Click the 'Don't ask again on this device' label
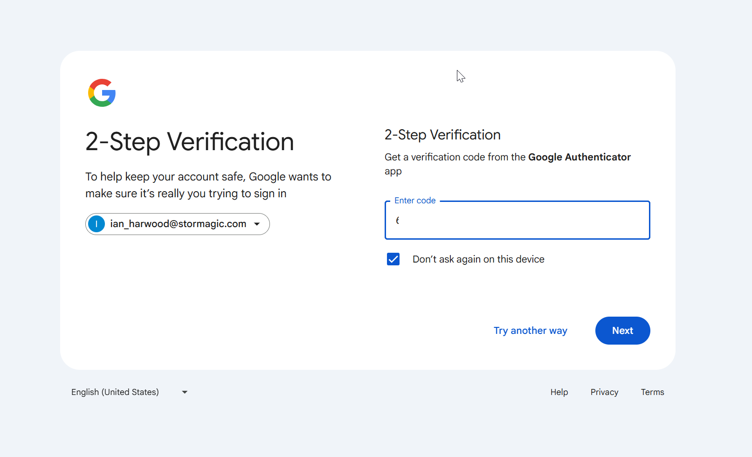Viewport: 752px width, 457px height. tap(478, 259)
